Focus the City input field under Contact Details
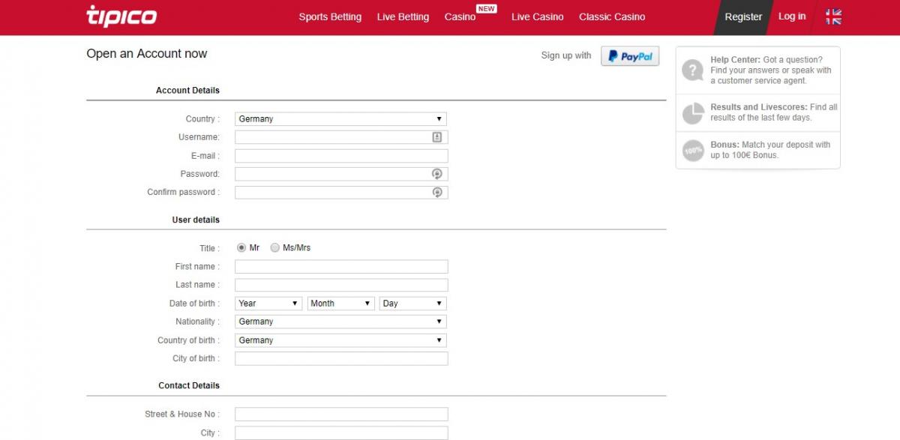900x440 pixels. point(341,433)
